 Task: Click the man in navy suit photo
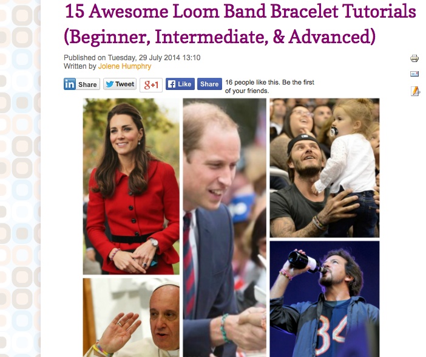point(225,227)
